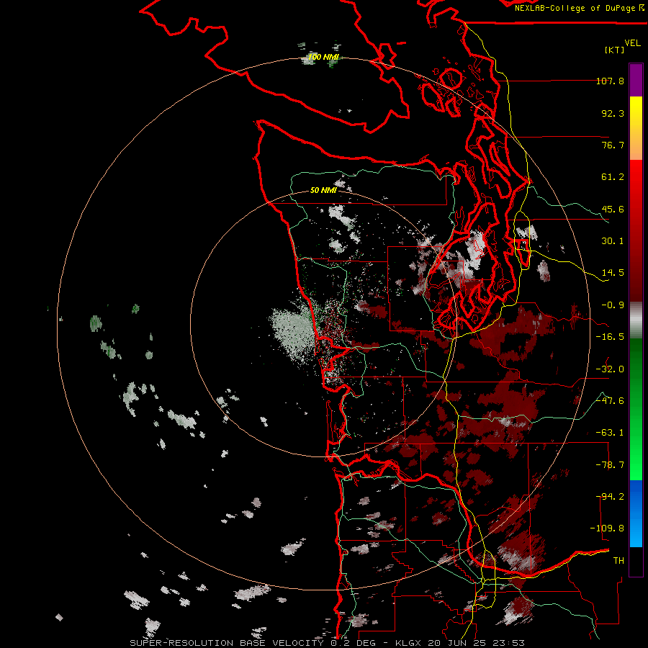
Task: Click the red segment of velocity color bar
Action: pos(636,230)
